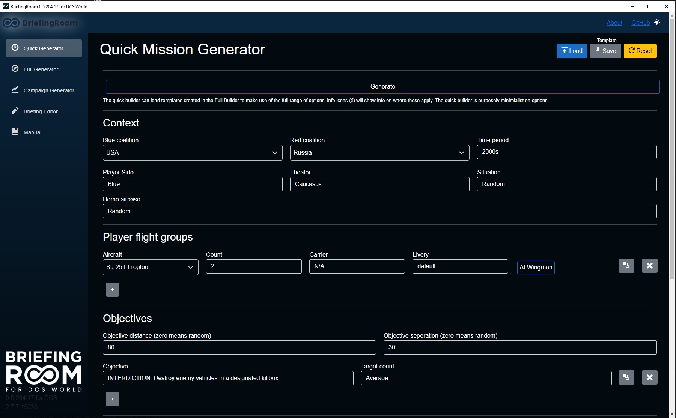The height and width of the screenshot is (418, 676).
Task: Reset the mission template
Action: point(640,51)
